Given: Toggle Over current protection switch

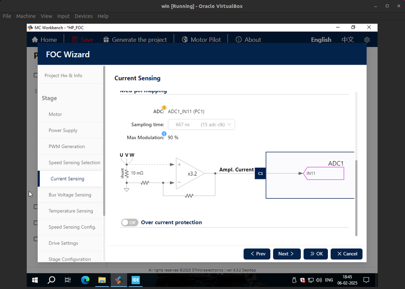Looking at the screenshot, I should [x=130, y=222].
